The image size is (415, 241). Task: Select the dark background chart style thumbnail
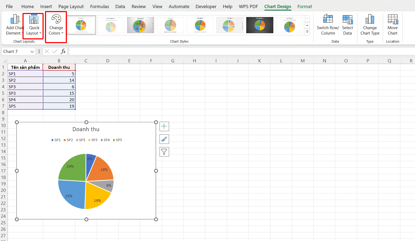click(260, 25)
